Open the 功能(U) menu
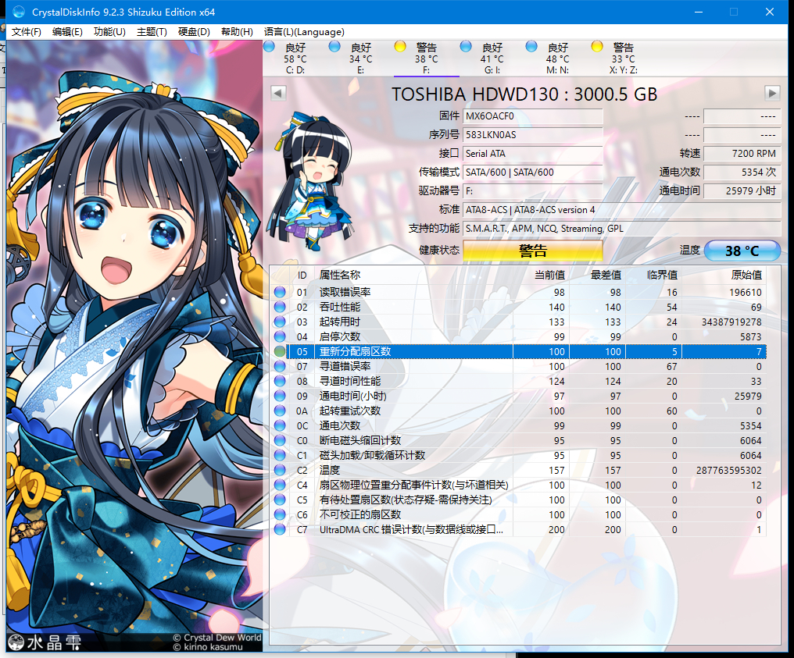This screenshot has width=794, height=658. (109, 32)
